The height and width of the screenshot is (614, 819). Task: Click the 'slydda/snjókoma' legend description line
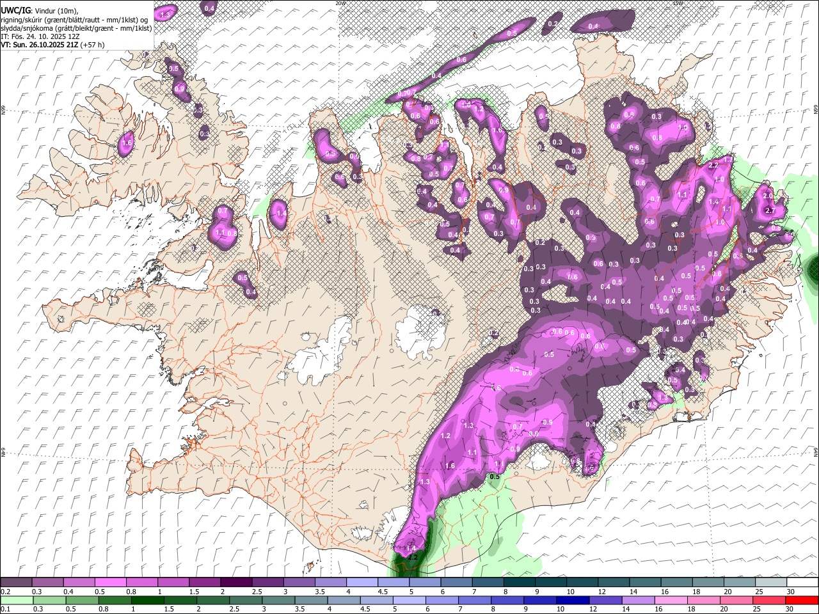click(x=76, y=28)
